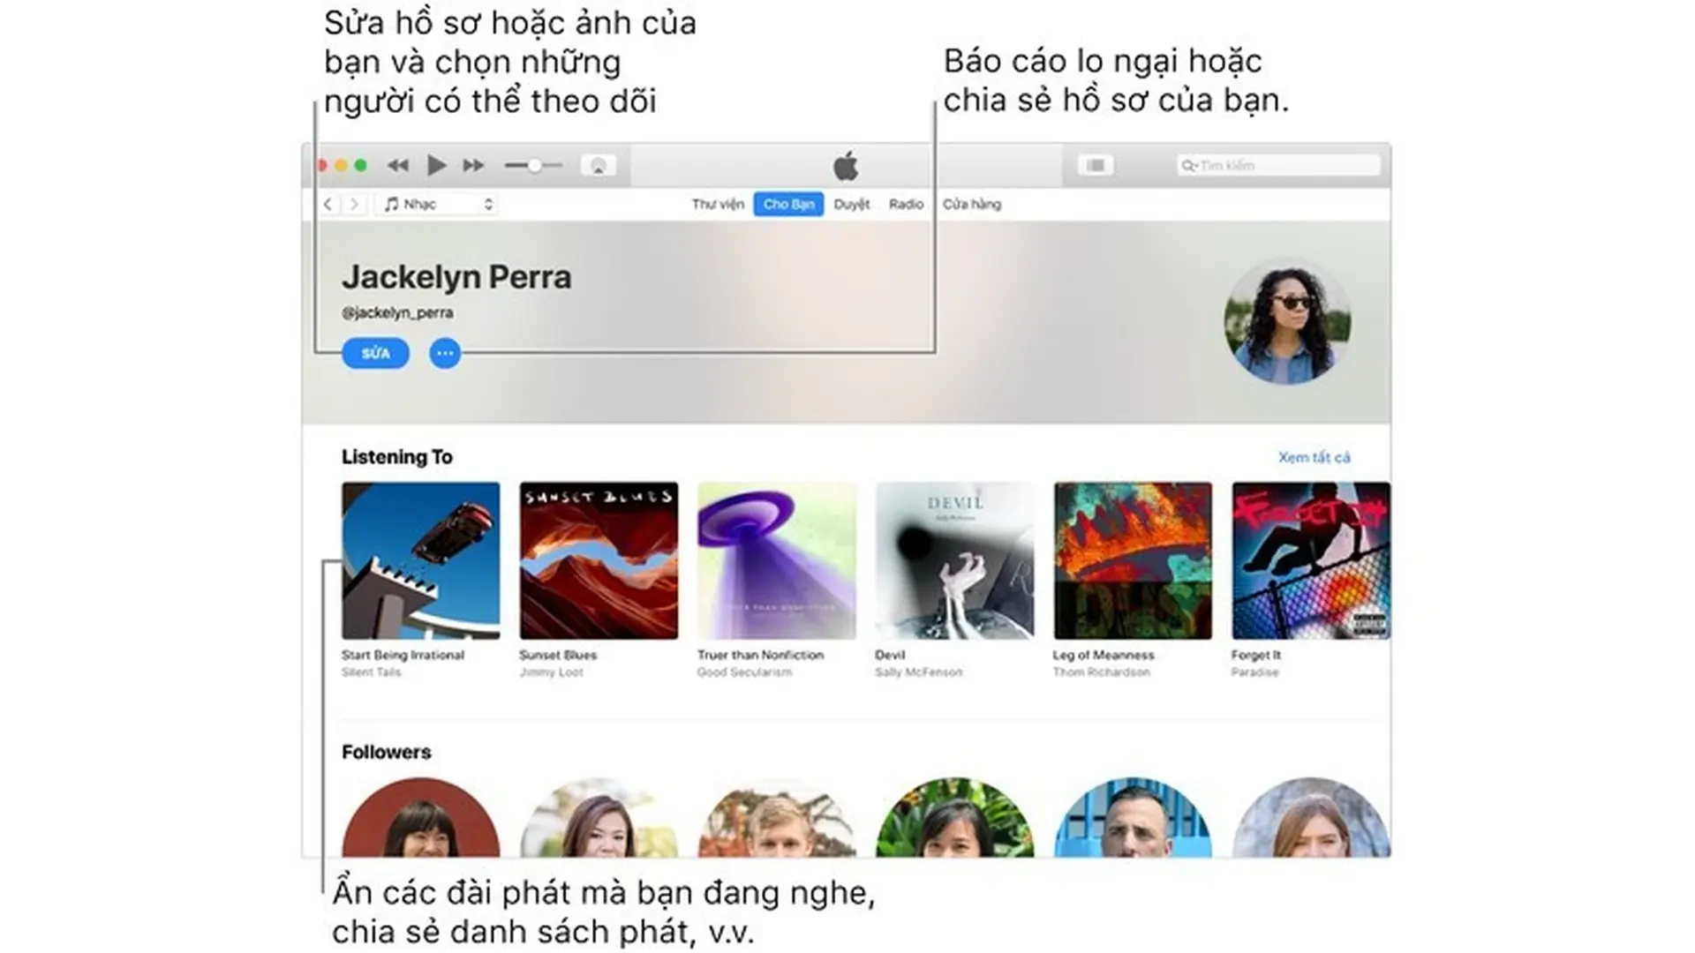Open the Start Being Irrational album cover
1695x953 pixels.
point(420,560)
